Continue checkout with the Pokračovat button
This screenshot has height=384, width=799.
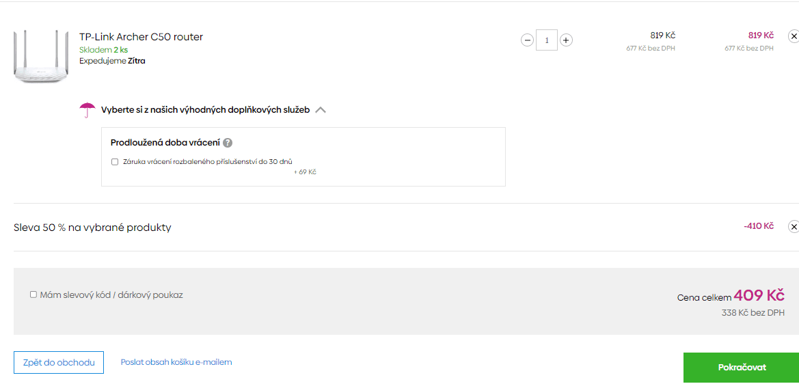click(x=741, y=368)
